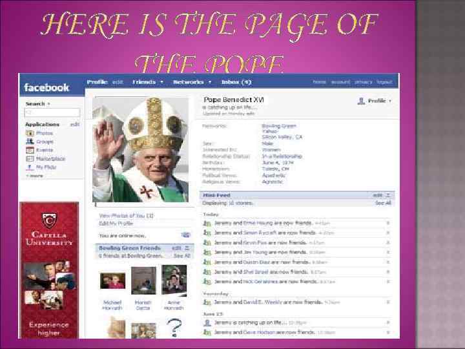Click inside the Search input field
The height and width of the screenshot is (349, 465).
tap(52, 112)
